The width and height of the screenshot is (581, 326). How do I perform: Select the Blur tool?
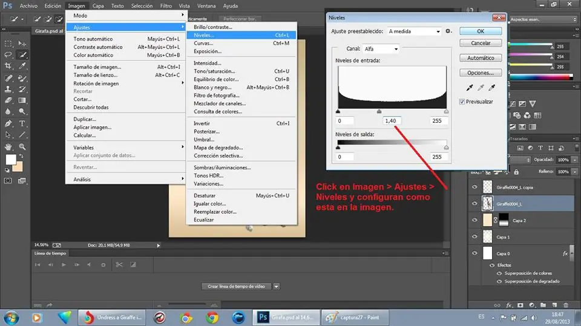(x=8, y=111)
